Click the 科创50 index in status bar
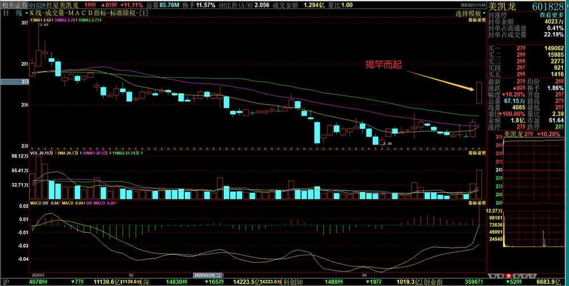Image resolution: width=569 pixels, height=286 pixels. (293, 281)
